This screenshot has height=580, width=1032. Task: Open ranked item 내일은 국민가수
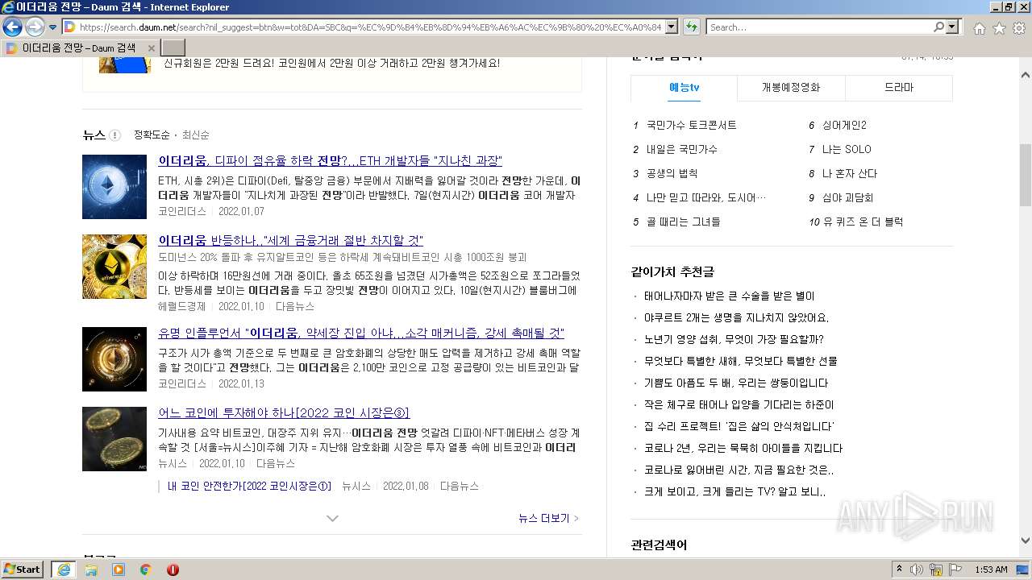pyautogui.click(x=682, y=150)
